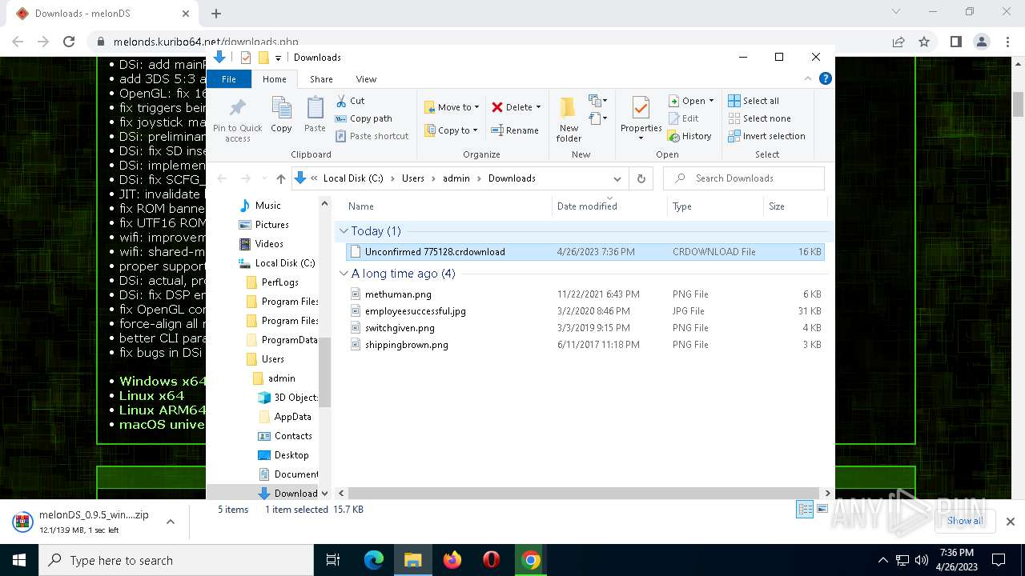Screen dimensions: 1025x576
Task: Open a new Chrome tab
Action: pos(216,14)
